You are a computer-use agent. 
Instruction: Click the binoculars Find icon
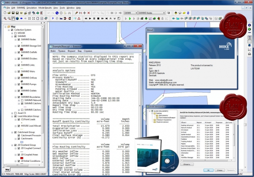[x=69, y=13]
